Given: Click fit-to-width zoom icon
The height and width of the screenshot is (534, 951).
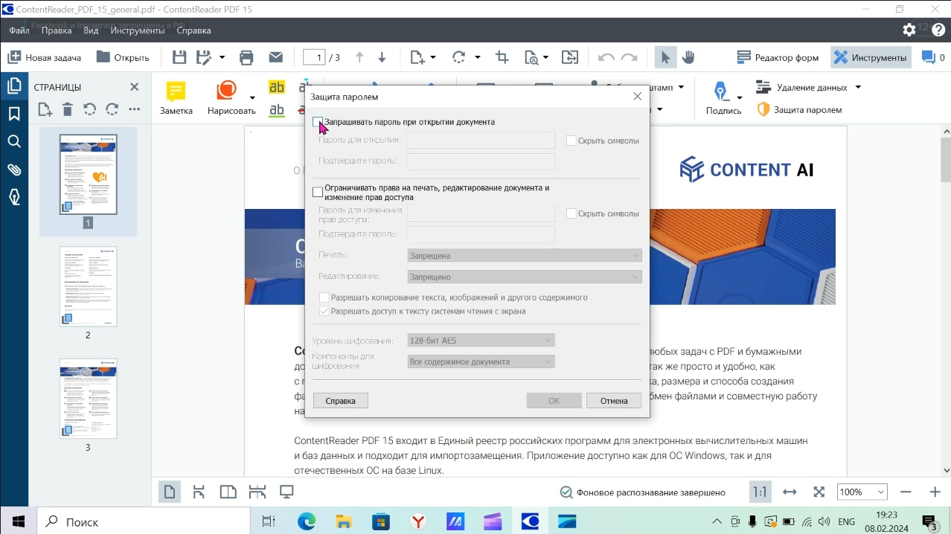Looking at the screenshot, I should 790,492.
